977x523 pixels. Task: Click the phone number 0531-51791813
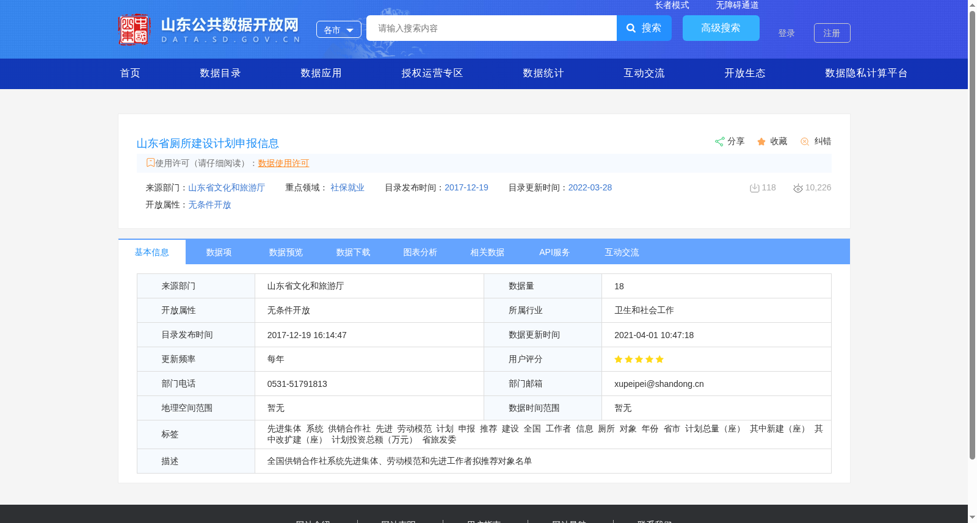tap(297, 384)
